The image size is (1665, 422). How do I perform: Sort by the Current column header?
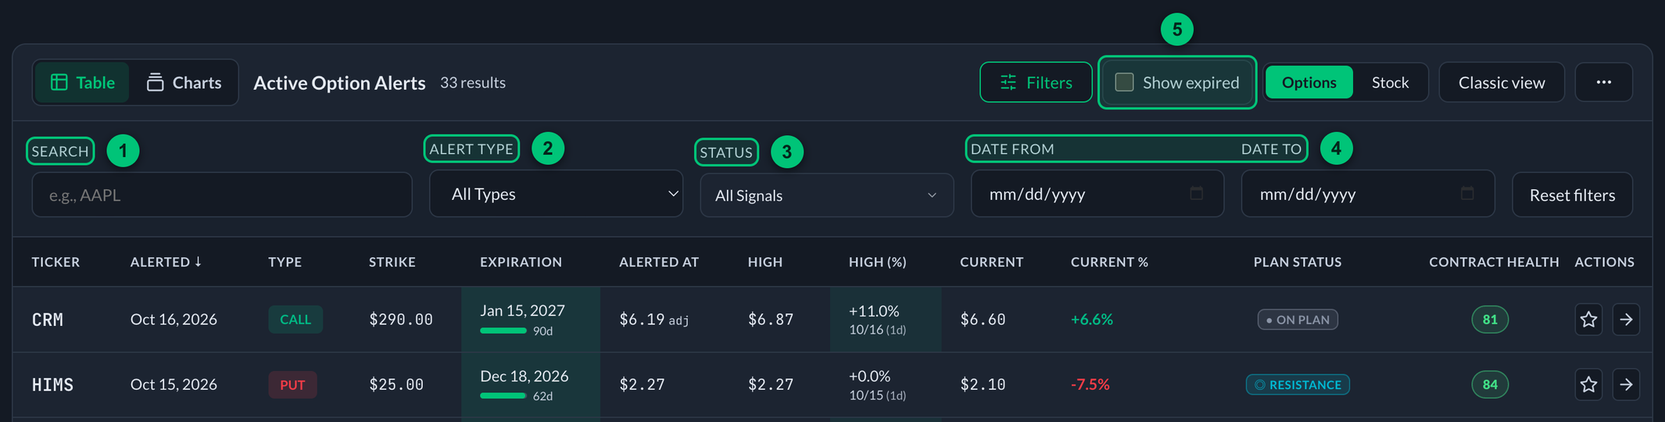point(991,262)
